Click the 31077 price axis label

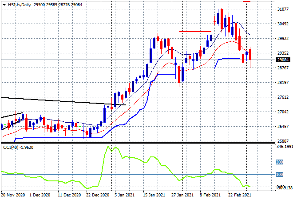click(283, 9)
